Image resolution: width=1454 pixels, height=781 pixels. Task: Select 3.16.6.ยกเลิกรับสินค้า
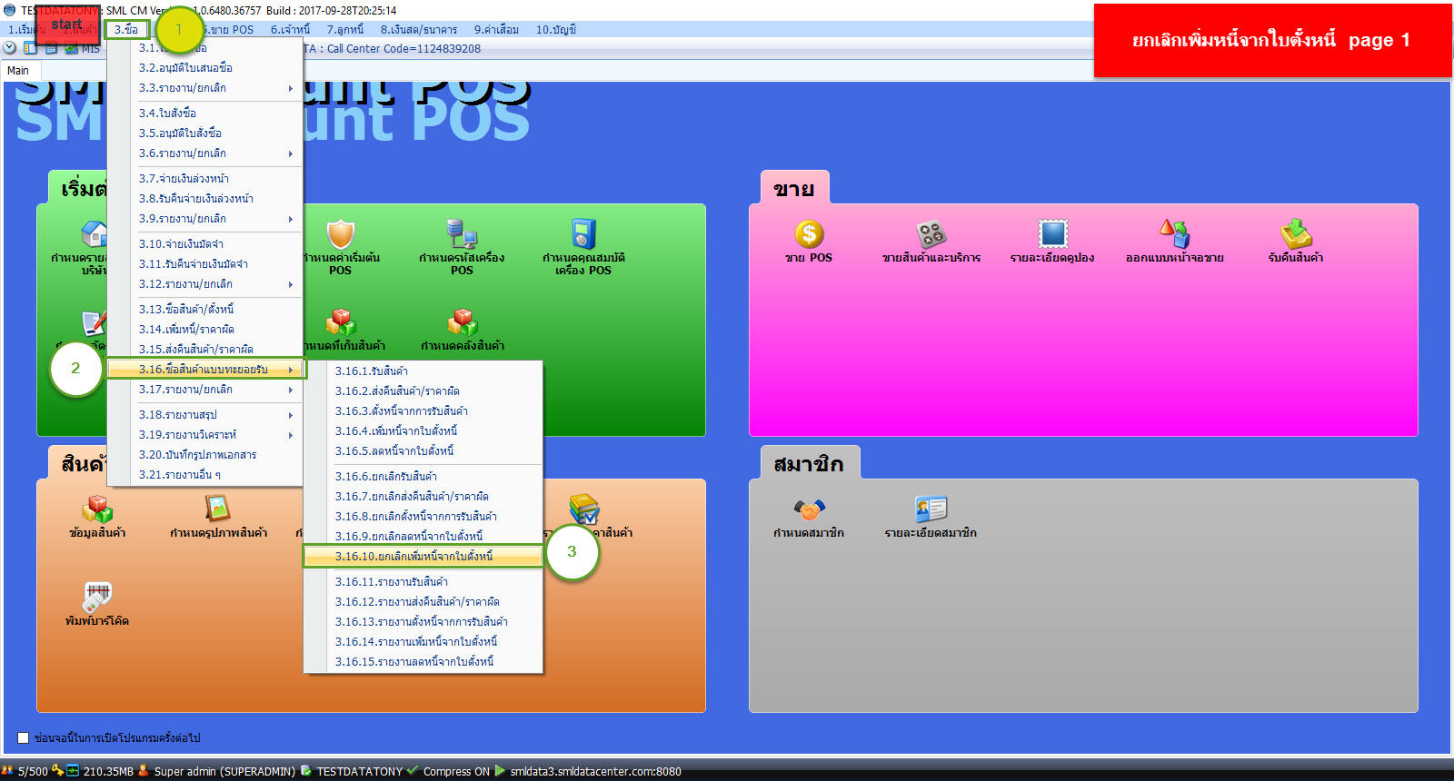point(423,477)
